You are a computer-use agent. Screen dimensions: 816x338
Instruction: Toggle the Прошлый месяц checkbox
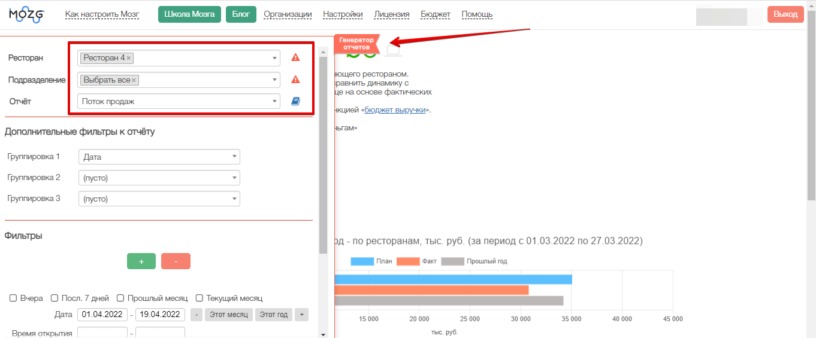click(x=120, y=298)
